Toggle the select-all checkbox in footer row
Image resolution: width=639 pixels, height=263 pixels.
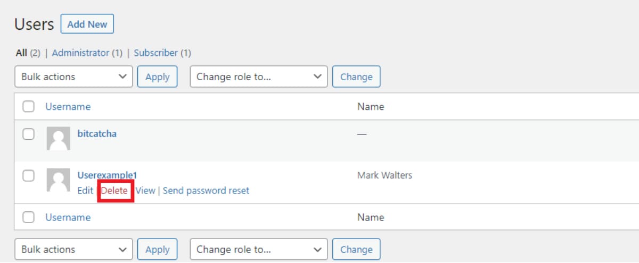click(29, 217)
